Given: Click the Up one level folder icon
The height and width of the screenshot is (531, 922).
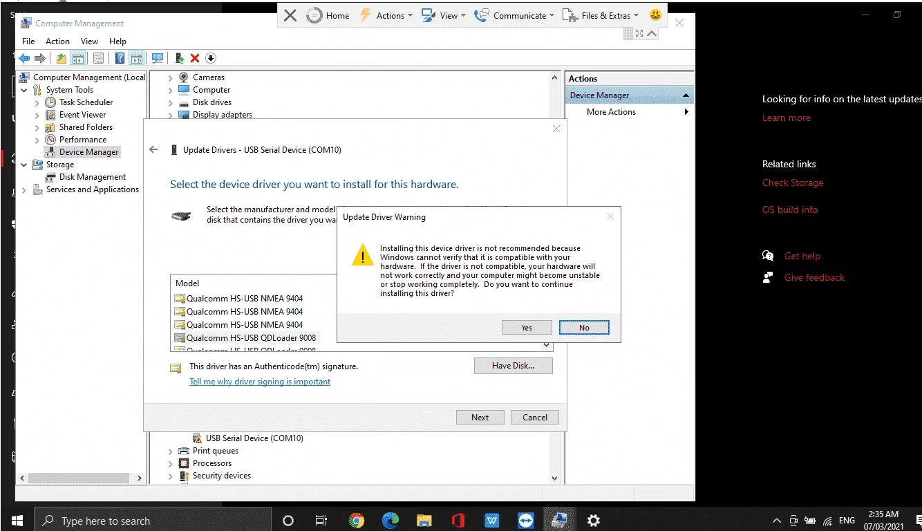Looking at the screenshot, I should (x=62, y=59).
